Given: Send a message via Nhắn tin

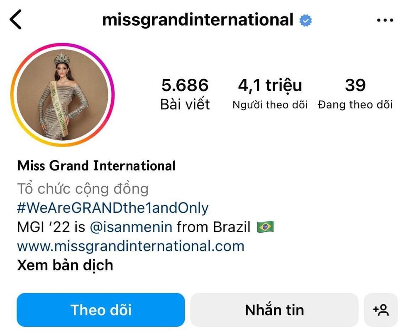Looking at the screenshot, I should [x=274, y=310].
